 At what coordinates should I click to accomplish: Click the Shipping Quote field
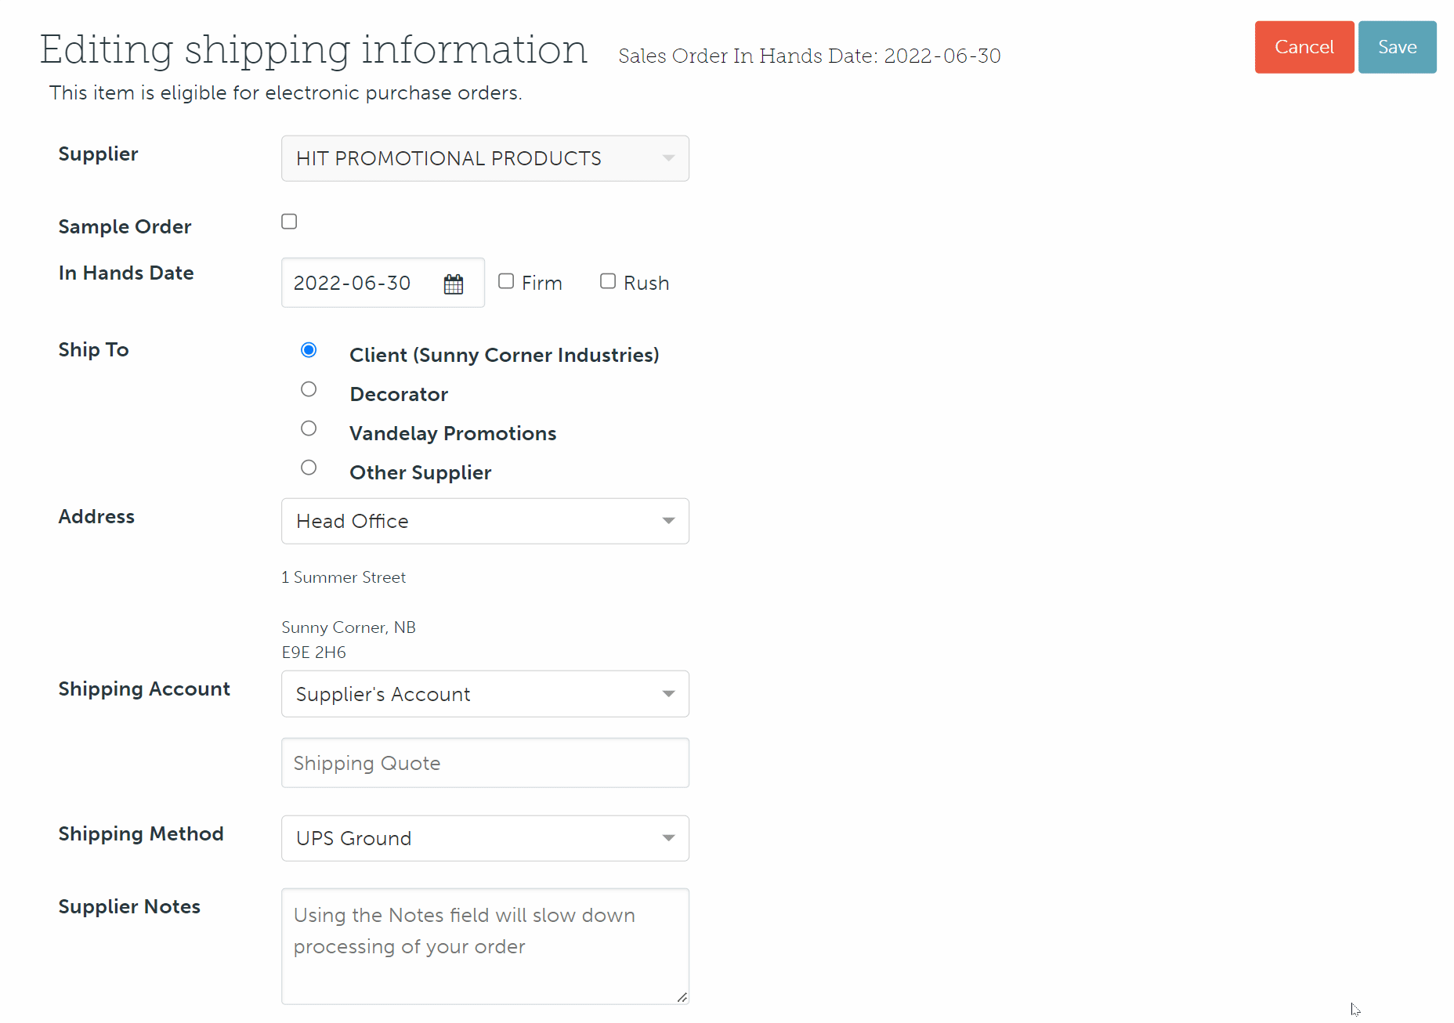point(484,762)
